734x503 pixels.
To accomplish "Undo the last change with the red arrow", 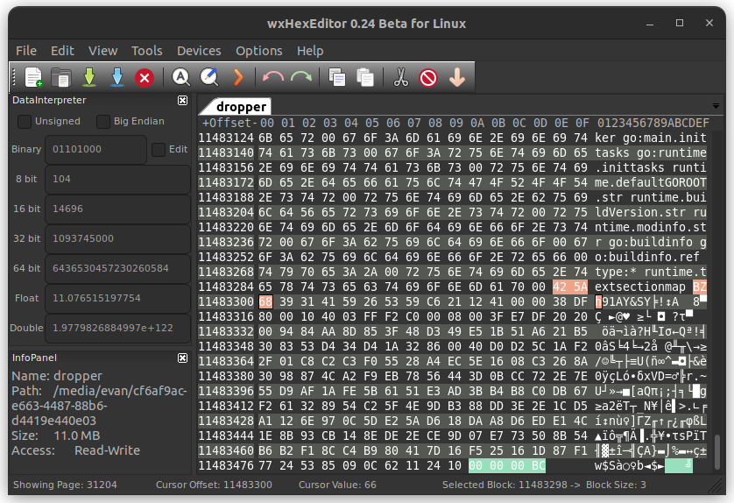I will coord(273,77).
